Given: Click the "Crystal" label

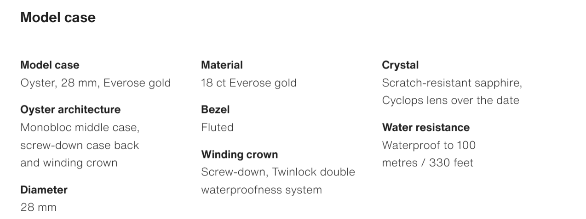Looking at the screenshot, I should coord(400,65).
